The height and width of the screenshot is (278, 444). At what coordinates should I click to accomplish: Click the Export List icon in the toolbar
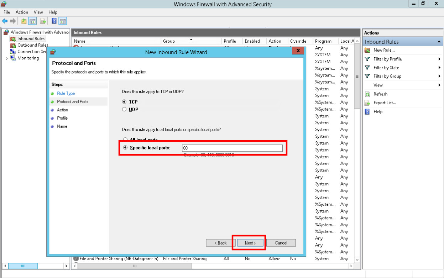tap(43, 21)
